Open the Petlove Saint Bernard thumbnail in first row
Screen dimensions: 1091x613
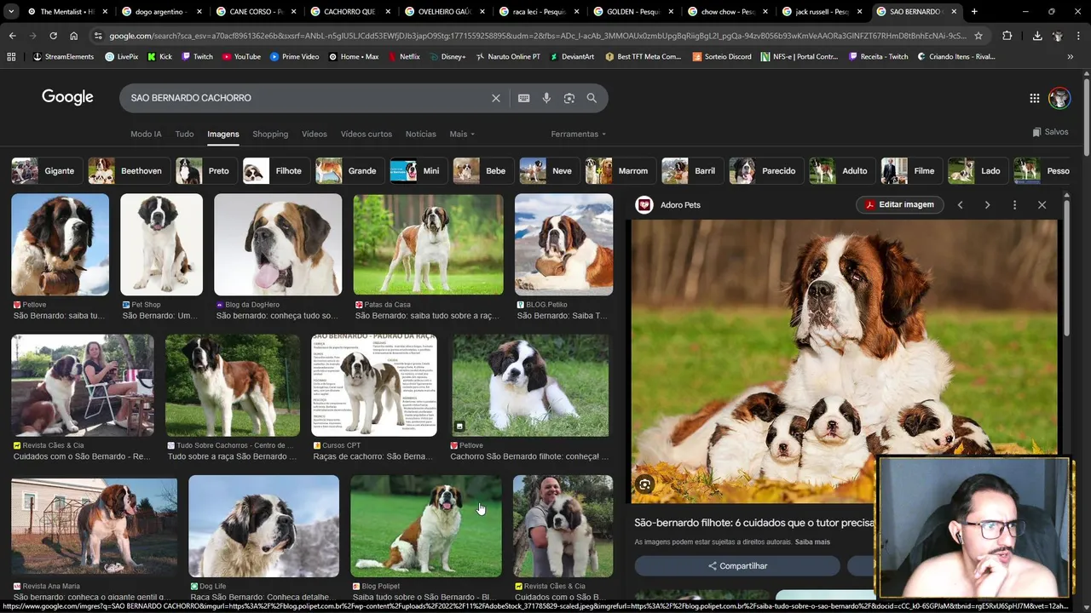pos(60,245)
